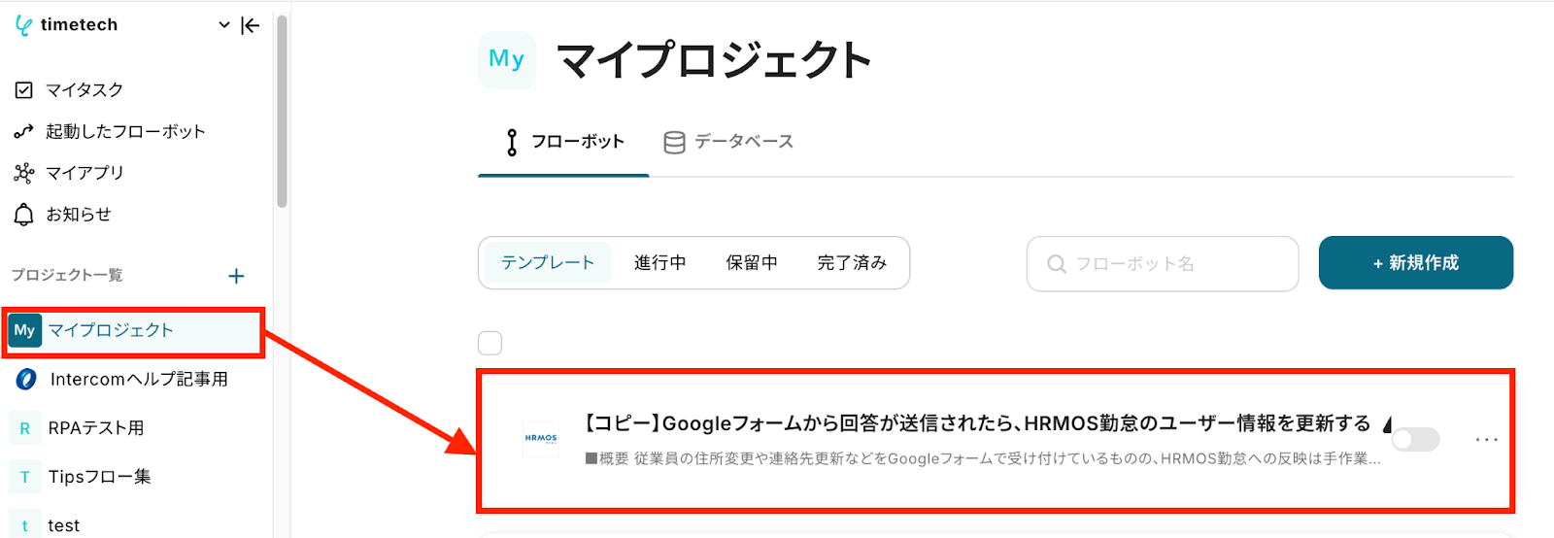
Task: Go to マイアプリ in the sidebar
Action: point(84,173)
